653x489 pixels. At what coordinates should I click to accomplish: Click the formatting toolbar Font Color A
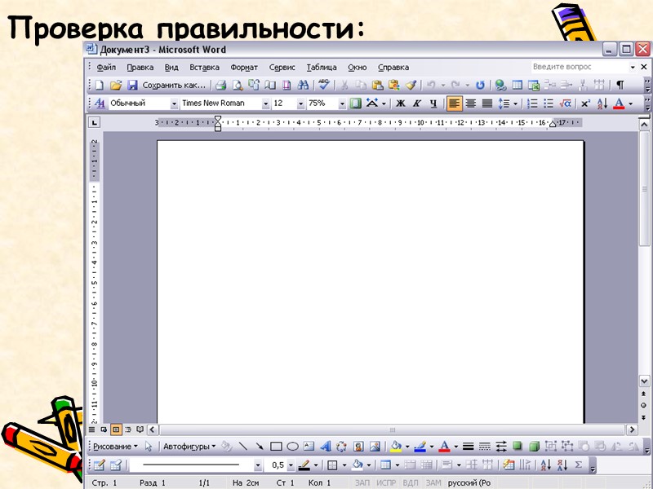[x=619, y=104]
